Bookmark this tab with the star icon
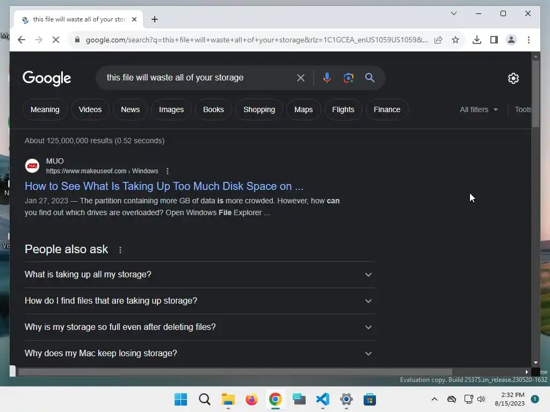The image size is (550, 412). 455,40
